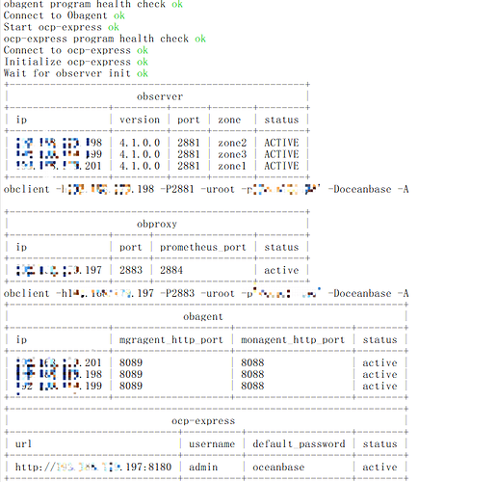The height and width of the screenshot is (482, 497).
Task: Select the 'Connect to Obagent ok' line
Action: 65,15
